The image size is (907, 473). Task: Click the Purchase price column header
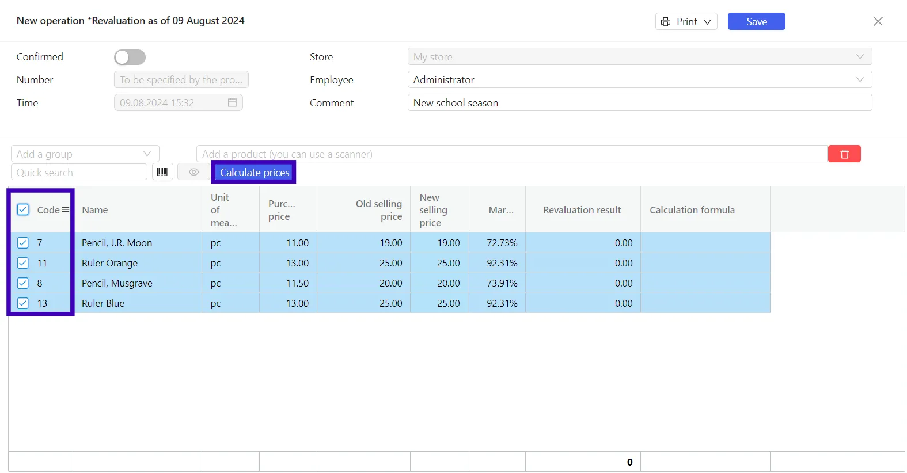click(288, 209)
